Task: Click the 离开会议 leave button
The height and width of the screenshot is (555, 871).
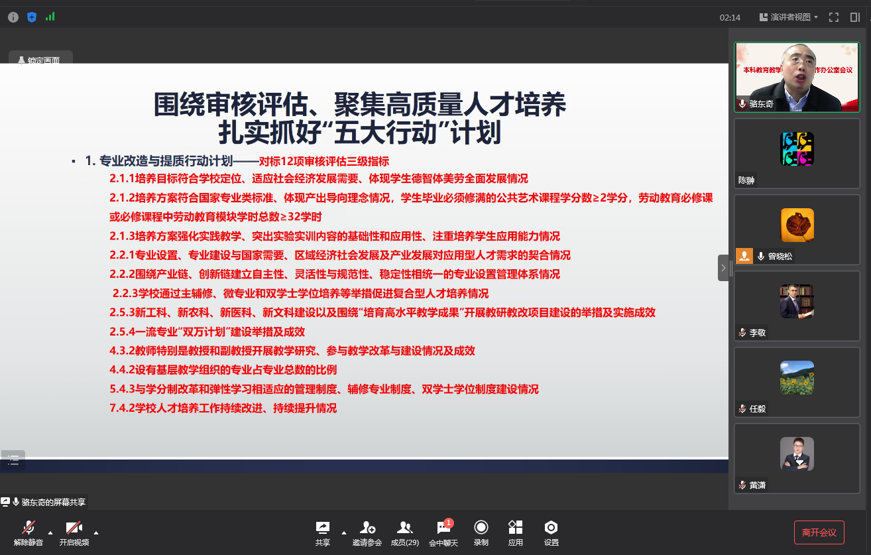Action: [x=819, y=532]
